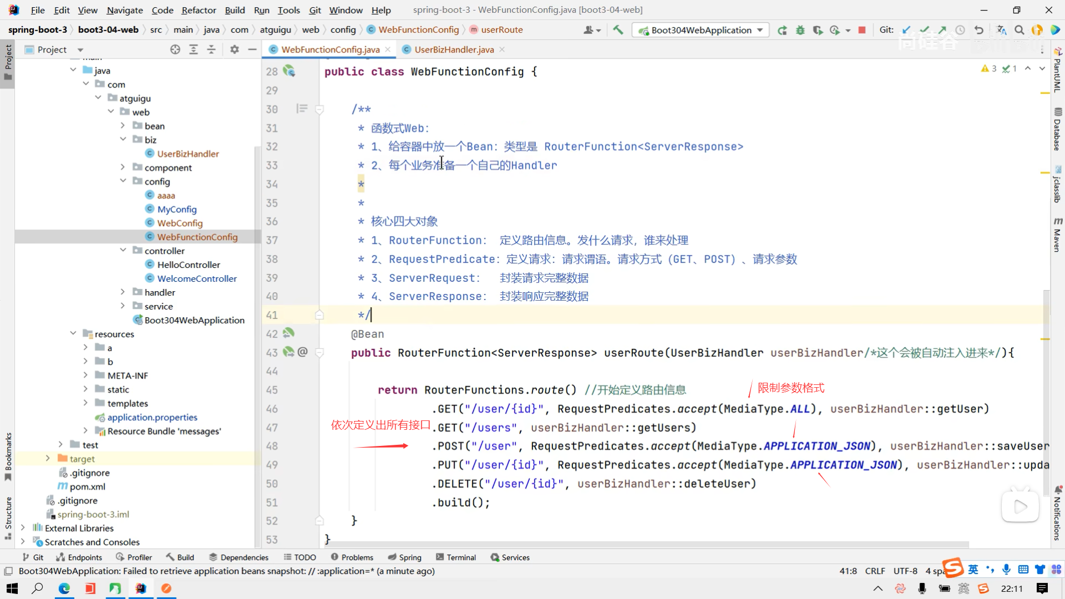The width and height of the screenshot is (1065, 599).
Task: Click the Build project hammer icon
Action: [618, 30]
